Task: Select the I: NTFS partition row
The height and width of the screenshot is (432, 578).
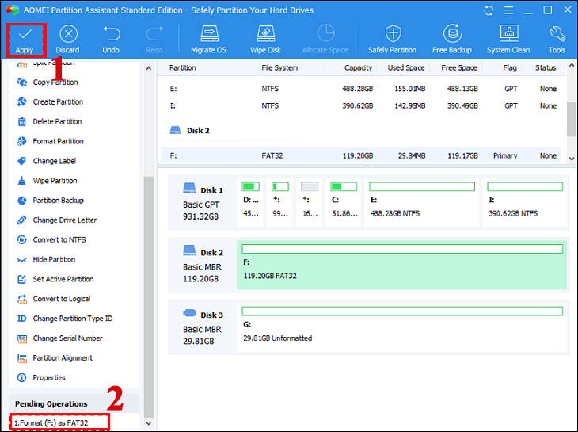Action: [x=361, y=106]
